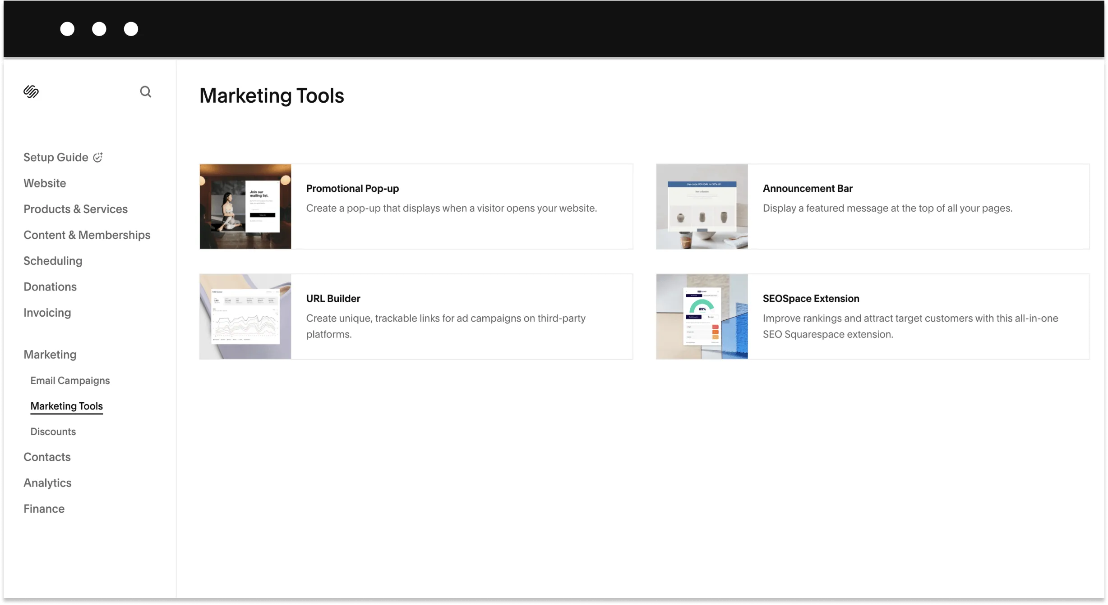Open Products & Services in sidebar
Image resolution: width=1108 pixels, height=605 pixels.
pyautogui.click(x=75, y=209)
